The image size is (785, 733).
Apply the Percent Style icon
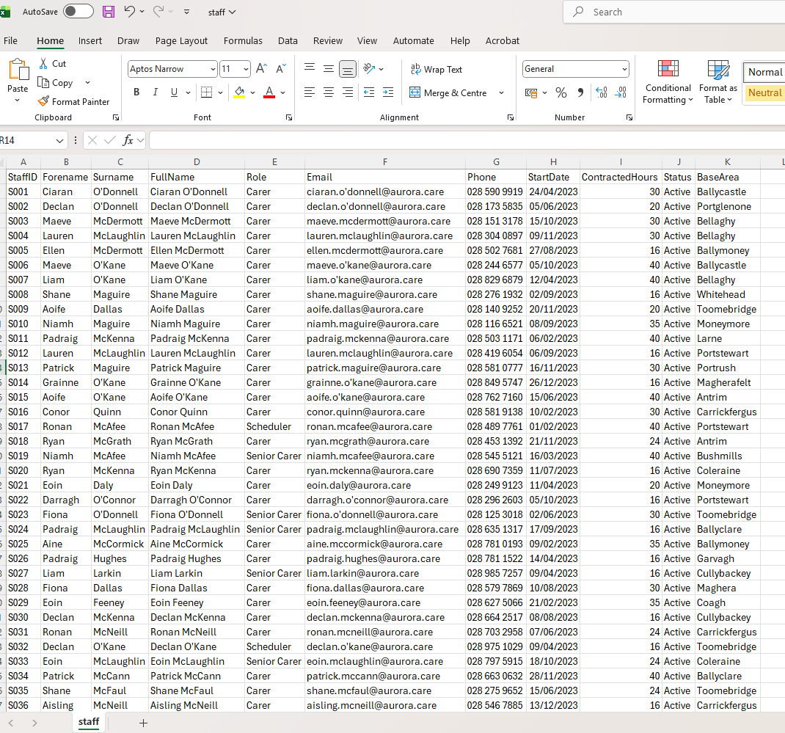[561, 92]
